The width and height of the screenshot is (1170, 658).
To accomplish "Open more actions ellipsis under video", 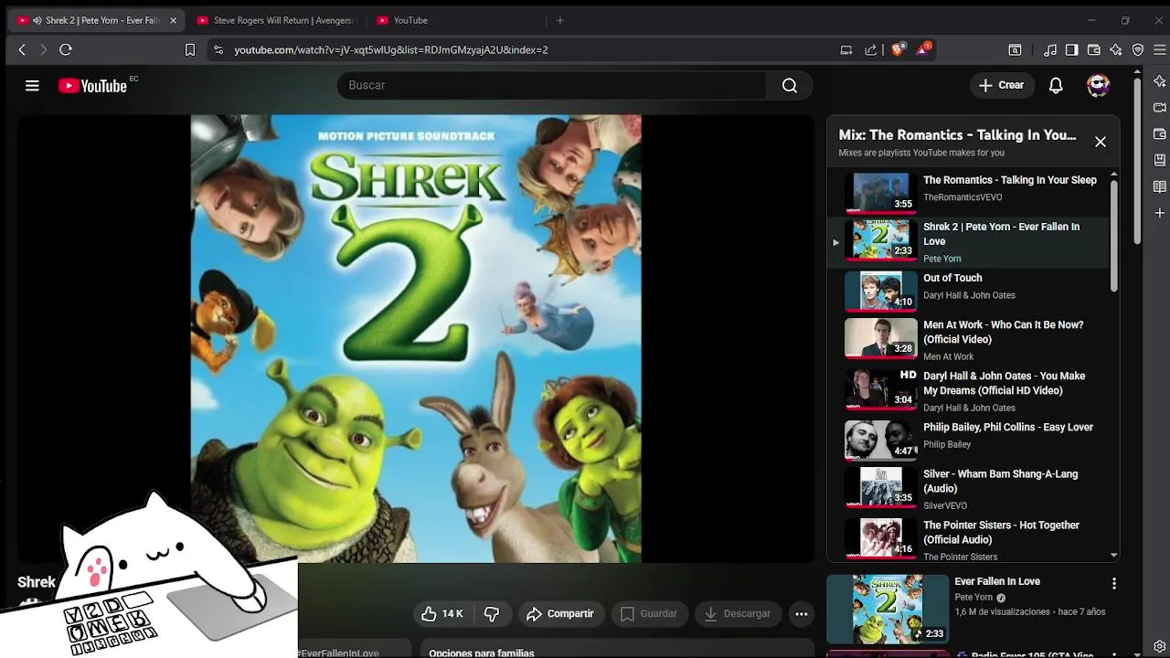I will [802, 614].
